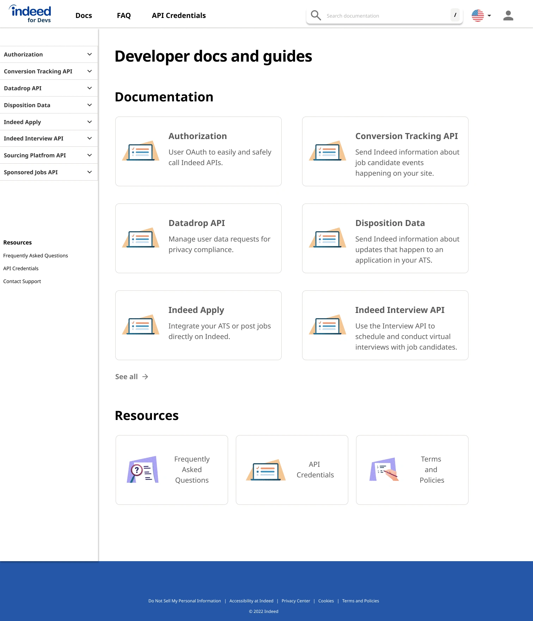The image size is (533, 621).
Task: Open API Credentials resource card text
Action: (315, 470)
